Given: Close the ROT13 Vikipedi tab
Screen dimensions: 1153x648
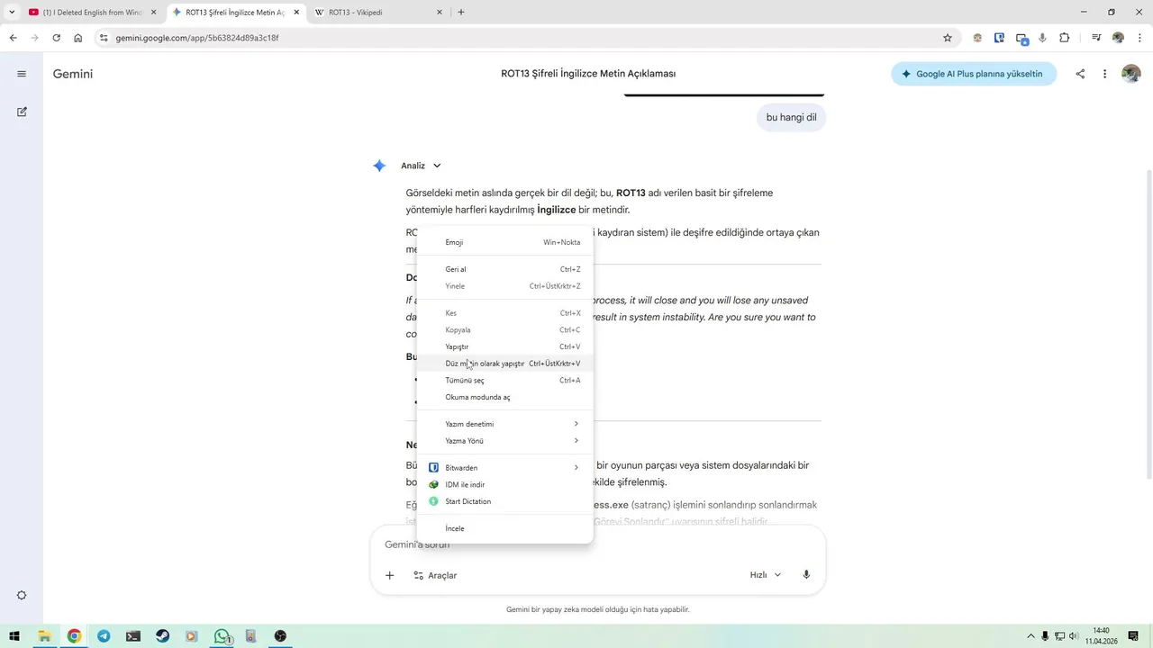Looking at the screenshot, I should click(x=440, y=13).
